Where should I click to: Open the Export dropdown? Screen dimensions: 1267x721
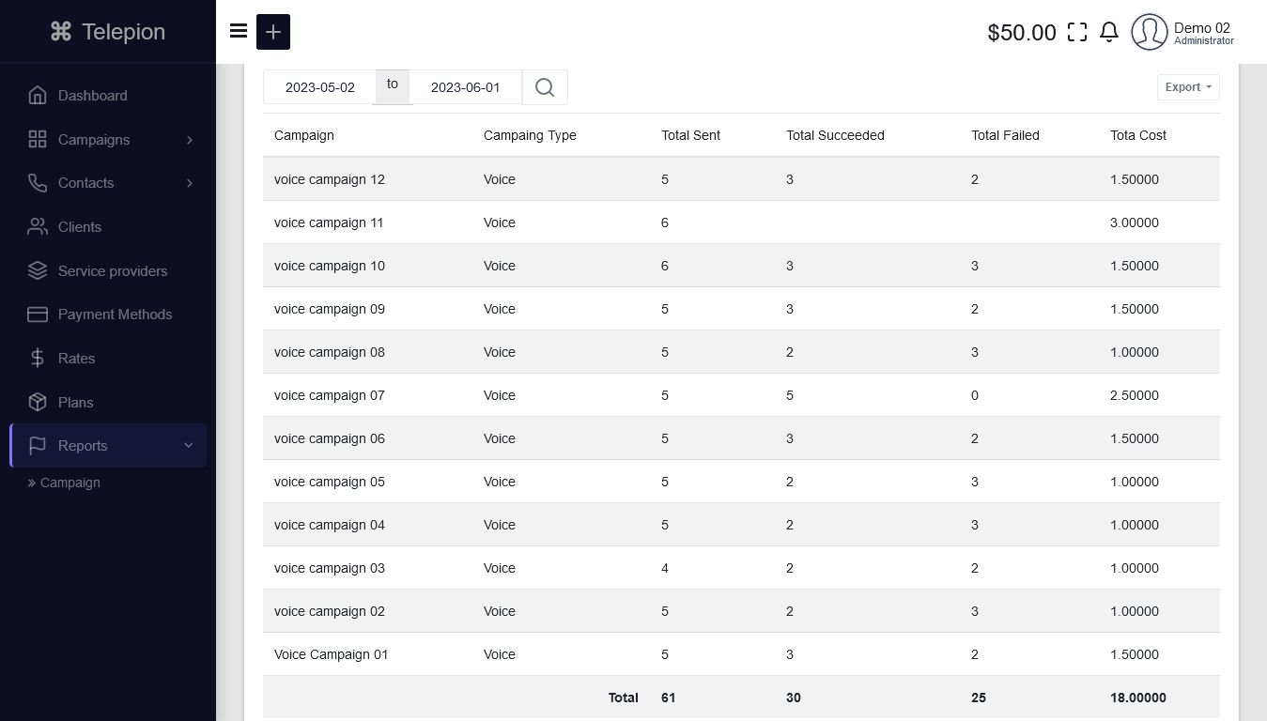[1188, 87]
